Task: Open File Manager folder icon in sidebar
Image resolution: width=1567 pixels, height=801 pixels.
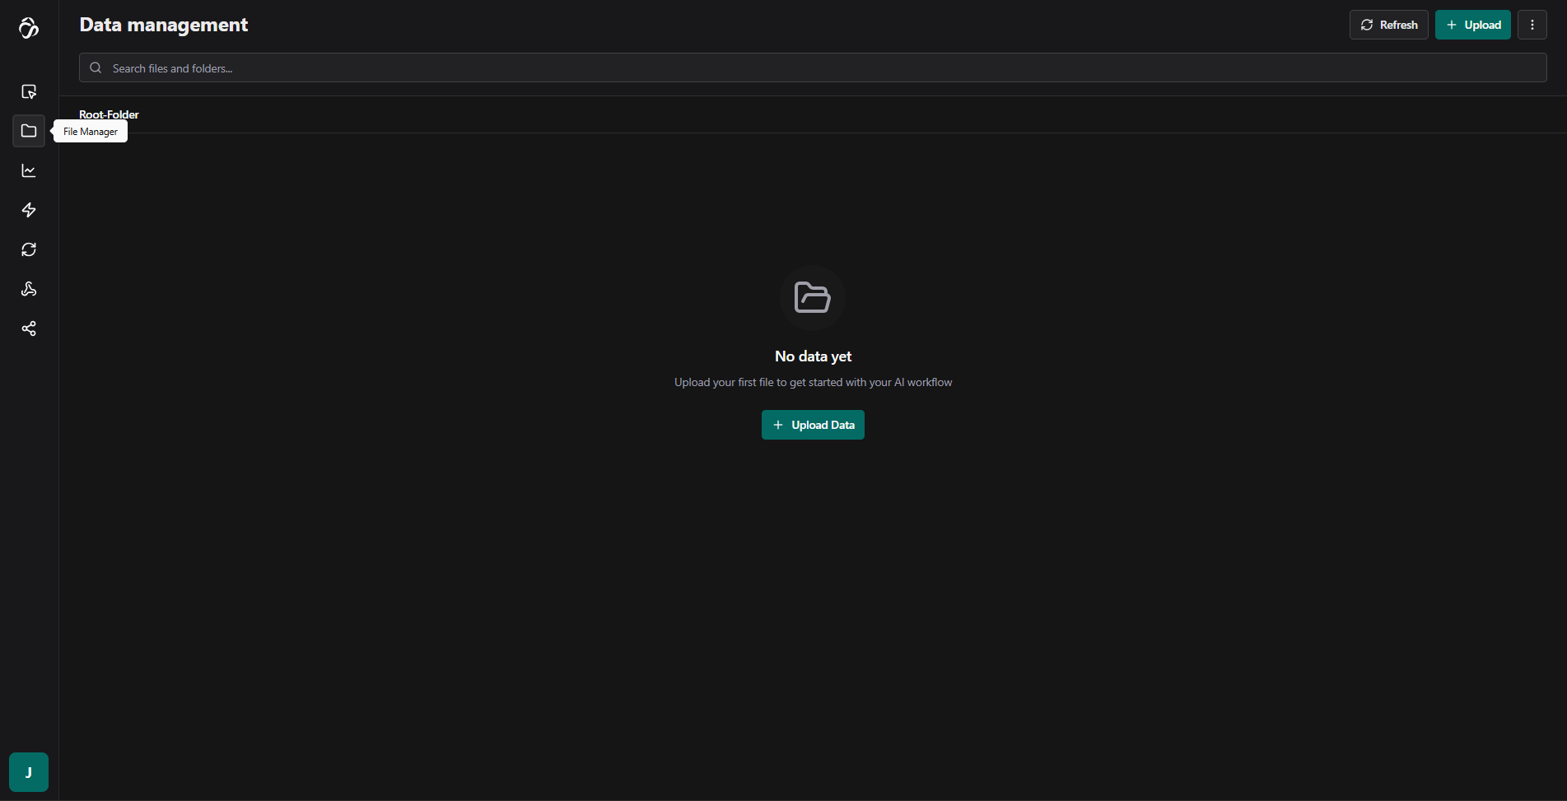Action: tap(29, 131)
